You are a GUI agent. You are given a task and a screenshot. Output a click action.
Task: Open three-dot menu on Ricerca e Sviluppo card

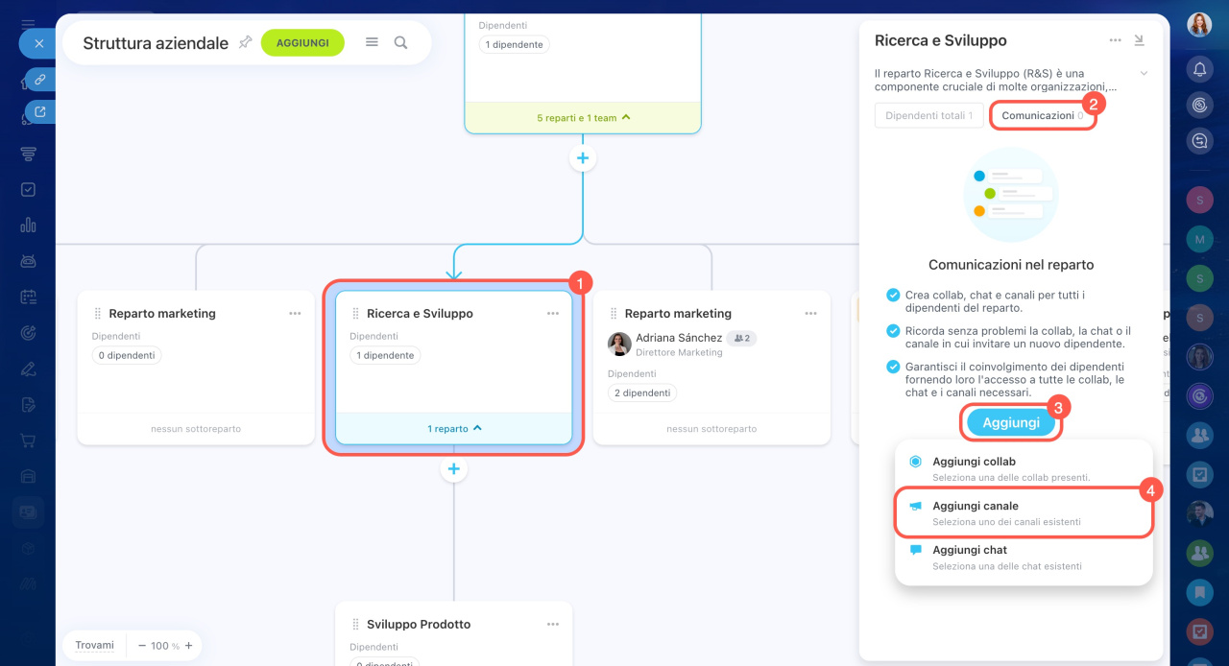pyautogui.click(x=553, y=314)
